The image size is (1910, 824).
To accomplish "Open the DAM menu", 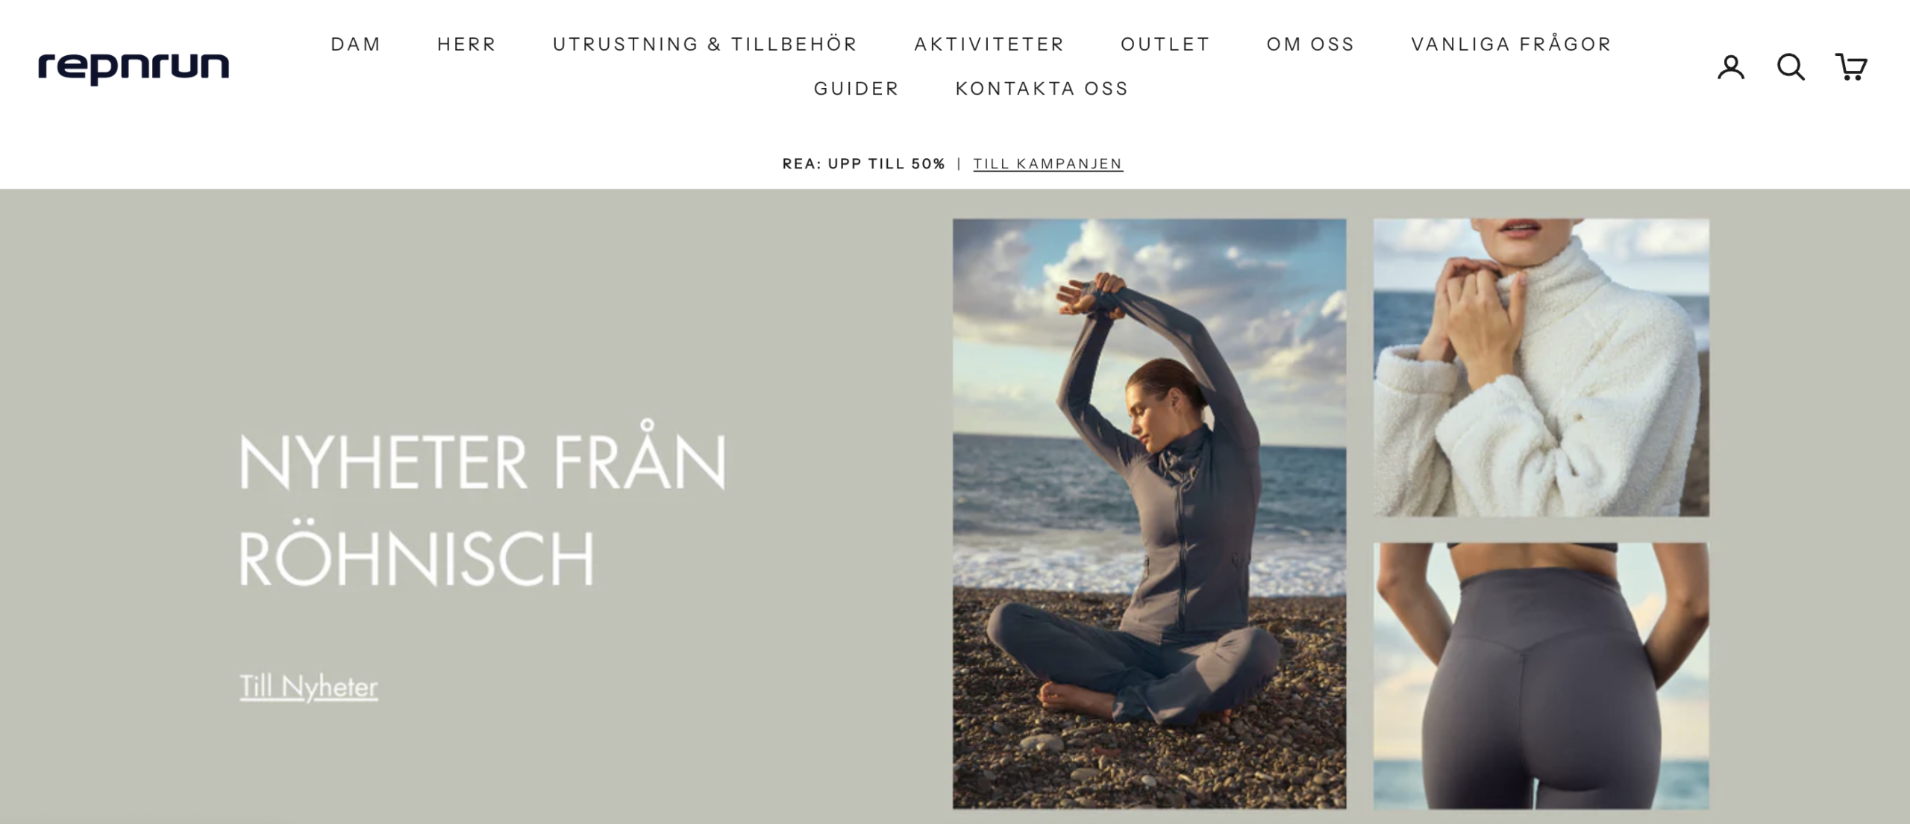I will tap(356, 44).
